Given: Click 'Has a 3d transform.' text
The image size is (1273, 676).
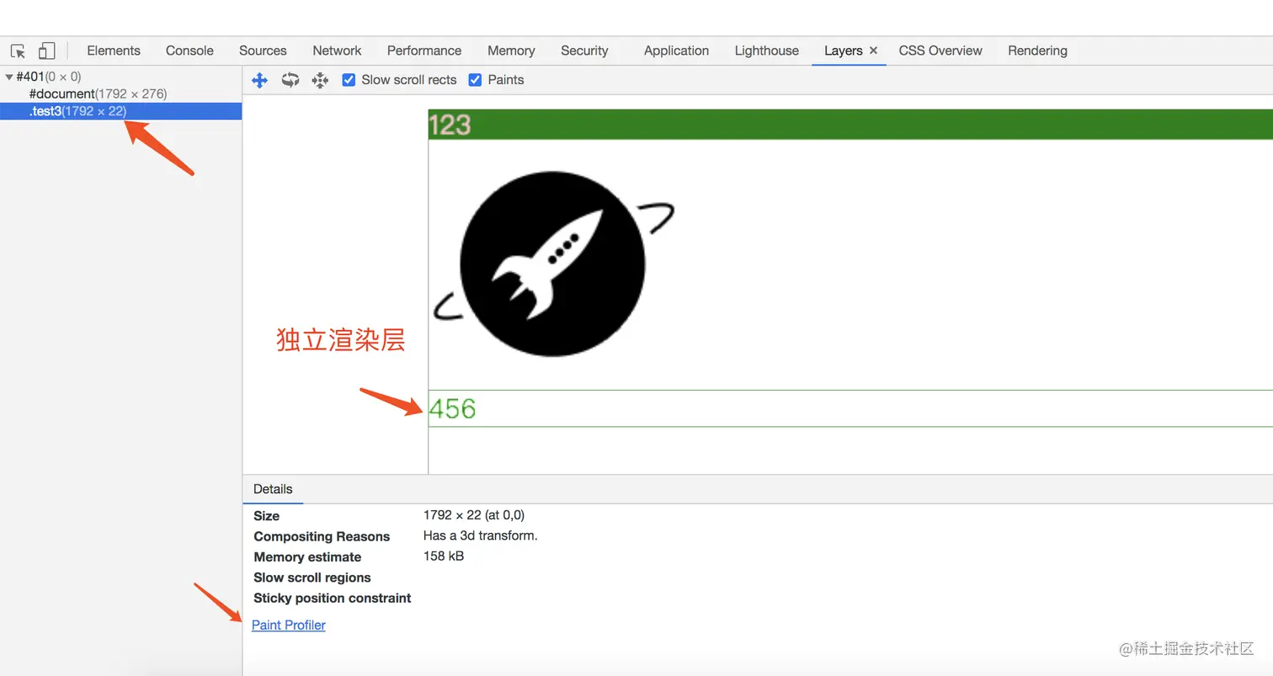Looking at the screenshot, I should coord(481,535).
